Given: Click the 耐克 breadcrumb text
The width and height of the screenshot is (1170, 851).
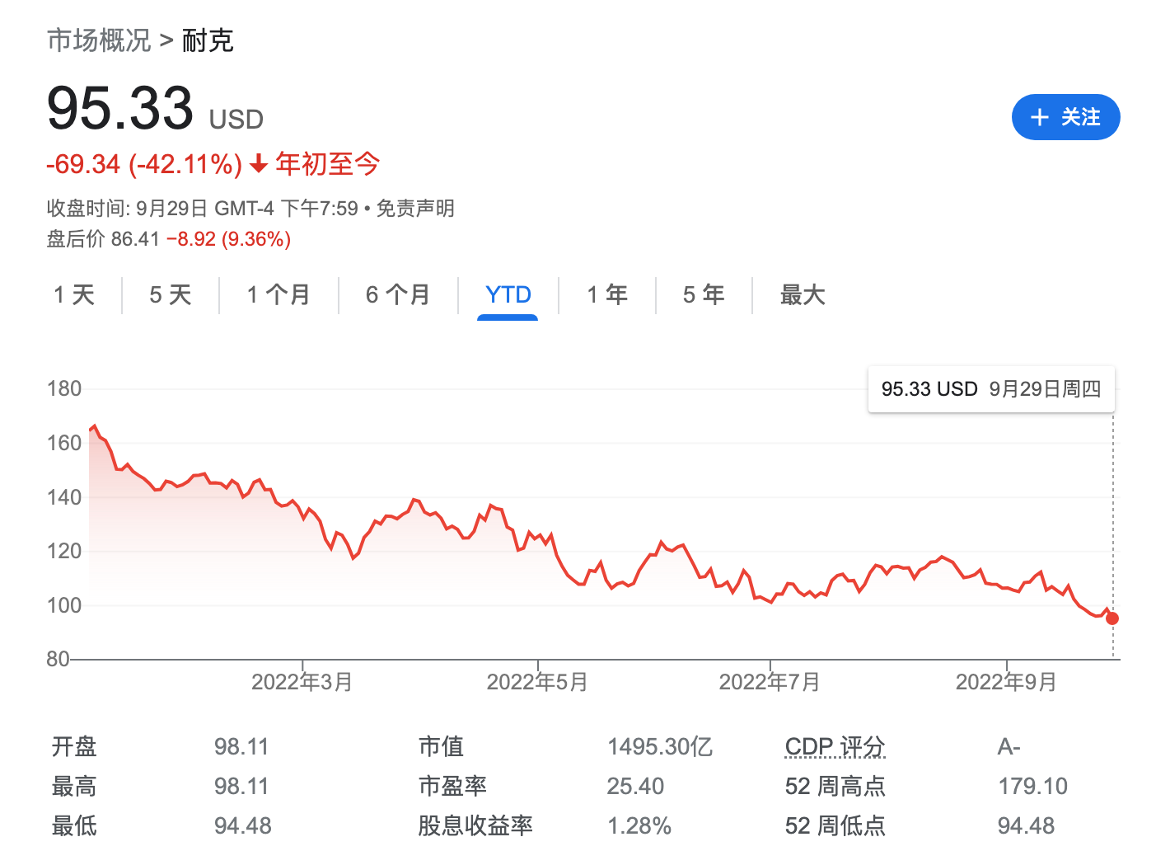Looking at the screenshot, I should [208, 40].
